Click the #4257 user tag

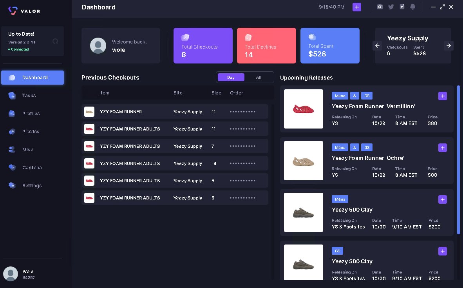point(29,278)
